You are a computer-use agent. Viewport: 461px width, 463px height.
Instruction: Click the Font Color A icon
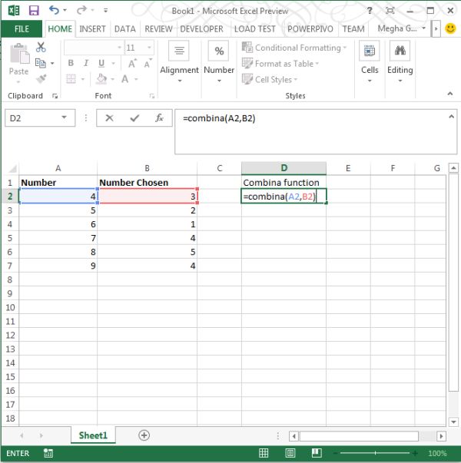(125, 79)
